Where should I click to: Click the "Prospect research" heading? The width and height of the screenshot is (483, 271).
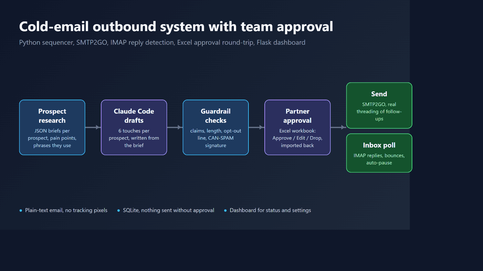coord(52,116)
